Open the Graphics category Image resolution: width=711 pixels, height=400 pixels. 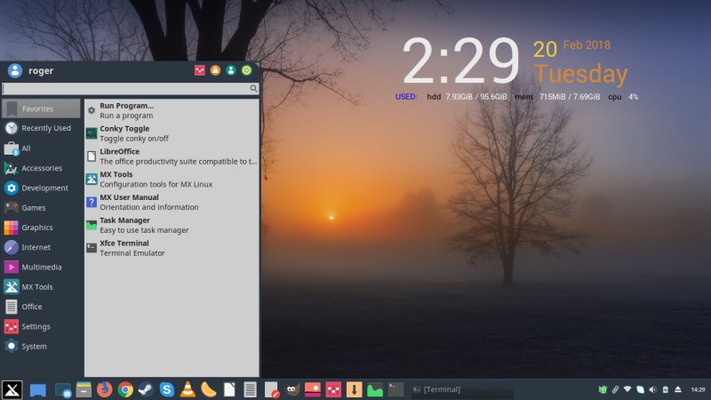(41, 228)
